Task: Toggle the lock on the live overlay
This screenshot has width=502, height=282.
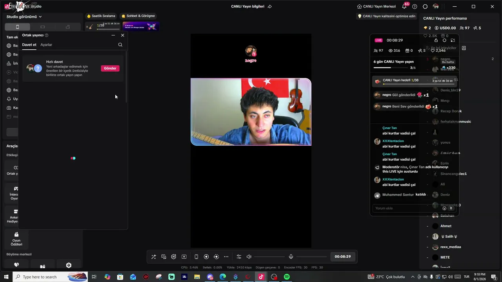Action: (x=436, y=40)
